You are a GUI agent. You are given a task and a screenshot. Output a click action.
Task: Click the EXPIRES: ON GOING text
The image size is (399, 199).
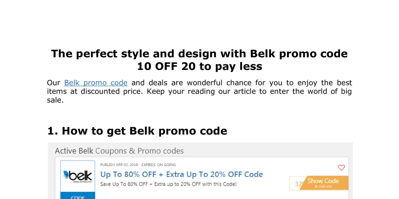[x=159, y=165]
